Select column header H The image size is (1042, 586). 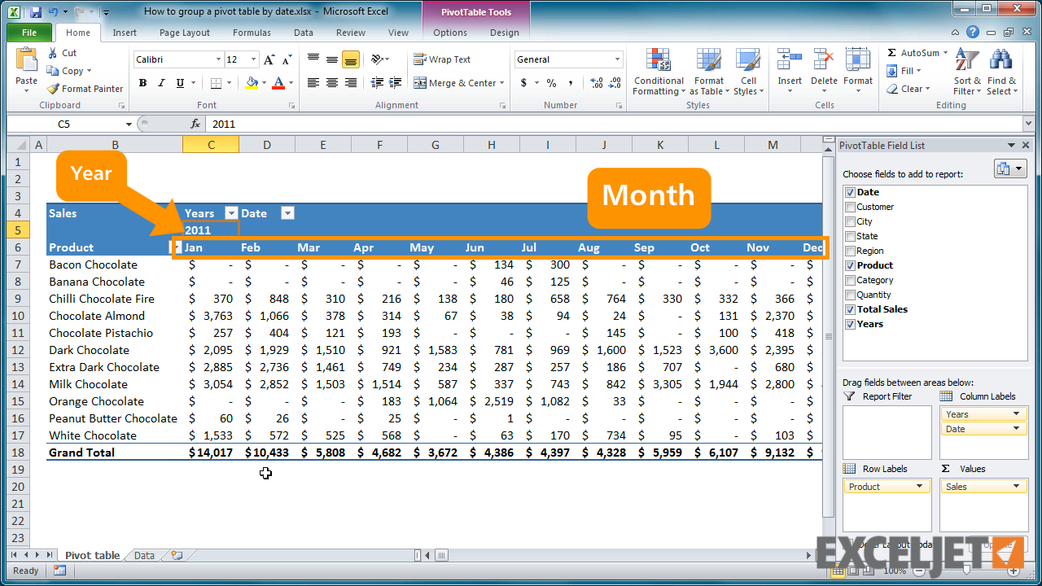[x=492, y=145]
